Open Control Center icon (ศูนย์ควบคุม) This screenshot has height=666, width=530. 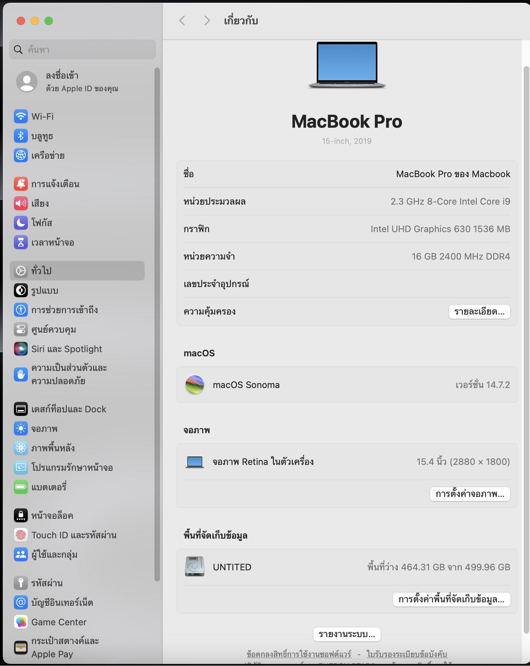[x=21, y=329]
